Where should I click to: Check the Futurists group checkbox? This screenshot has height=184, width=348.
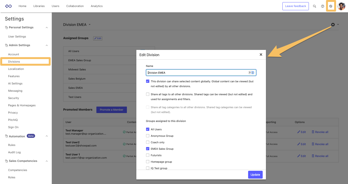click(148, 155)
